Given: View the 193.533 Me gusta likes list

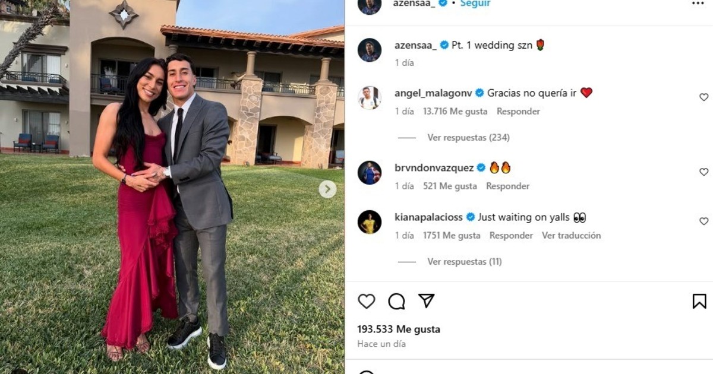Looking at the screenshot, I should pyautogui.click(x=399, y=329).
